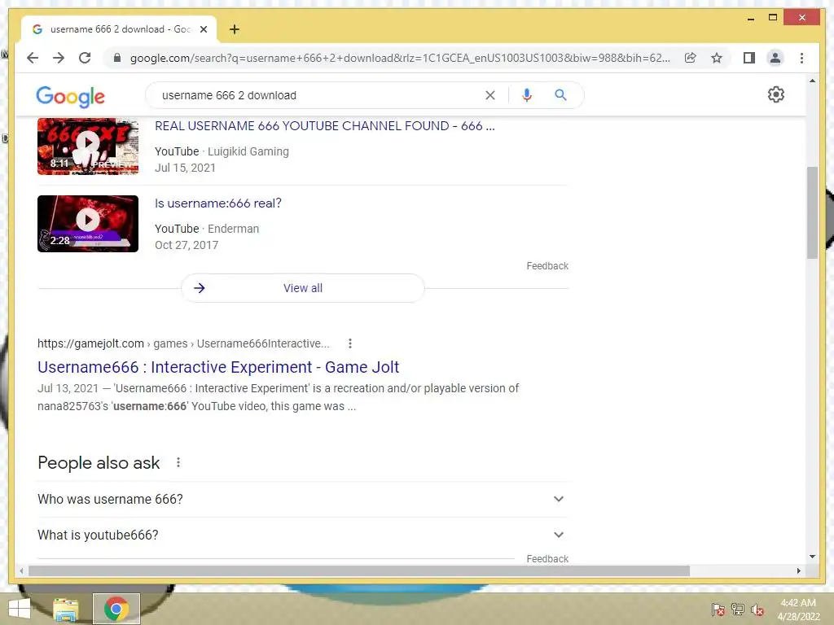
Task: Go forward in Chrome history
Action: pos(59,58)
